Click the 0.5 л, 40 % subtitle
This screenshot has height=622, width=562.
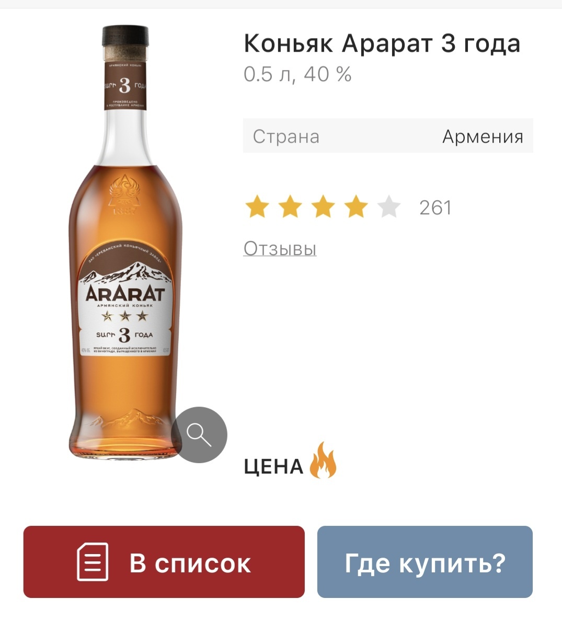[x=297, y=74]
